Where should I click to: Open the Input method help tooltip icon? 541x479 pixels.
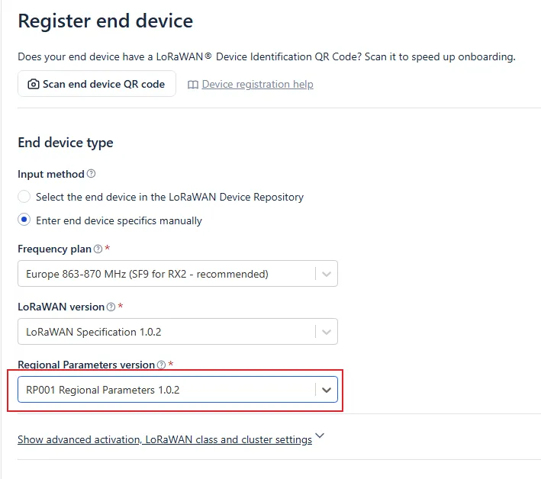point(91,173)
